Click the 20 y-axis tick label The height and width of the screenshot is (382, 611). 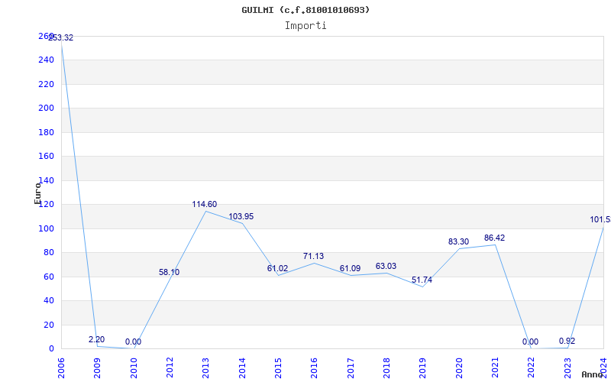pyautogui.click(x=48, y=325)
